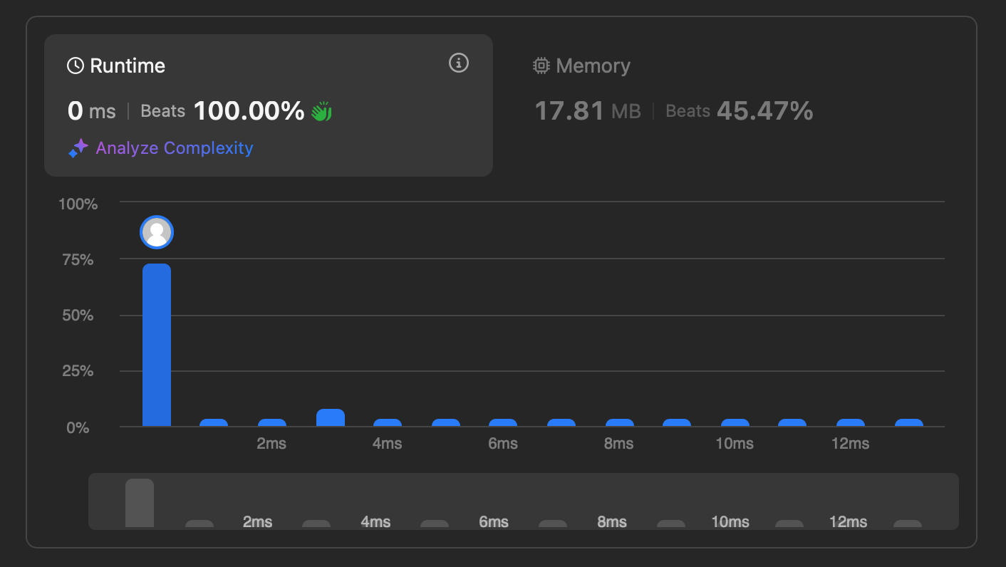Select the user avatar marker on the chart
1006x567 pixels.
click(157, 232)
